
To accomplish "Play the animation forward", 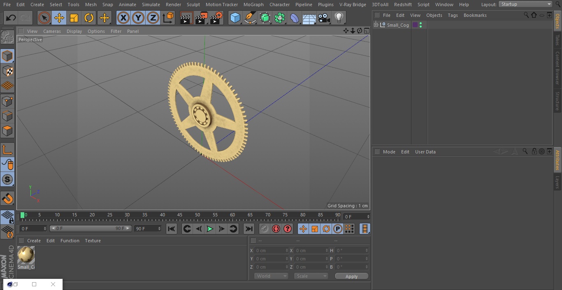I will pyautogui.click(x=210, y=229).
